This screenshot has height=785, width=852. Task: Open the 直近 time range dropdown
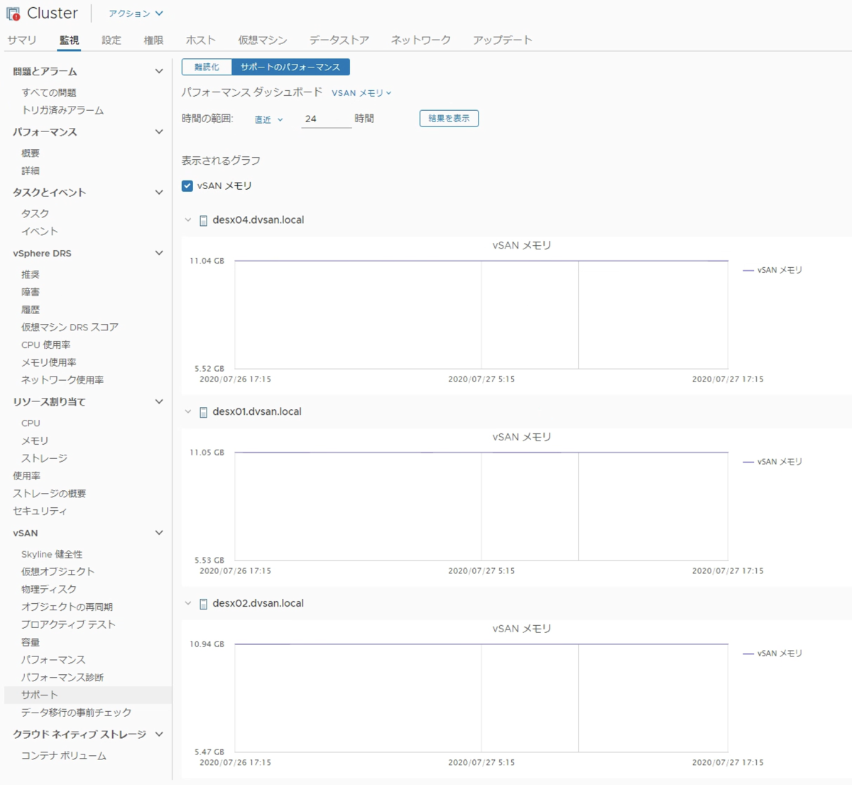pyautogui.click(x=268, y=119)
